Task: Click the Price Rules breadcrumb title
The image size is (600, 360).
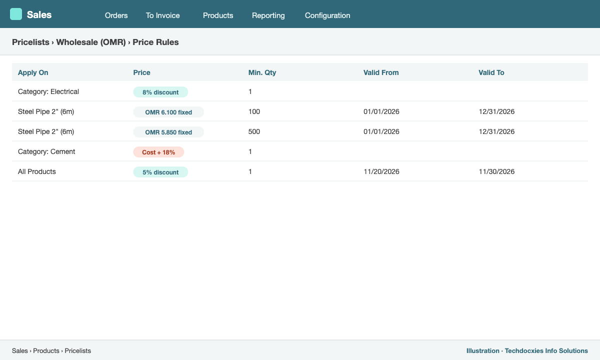Action: [155, 42]
